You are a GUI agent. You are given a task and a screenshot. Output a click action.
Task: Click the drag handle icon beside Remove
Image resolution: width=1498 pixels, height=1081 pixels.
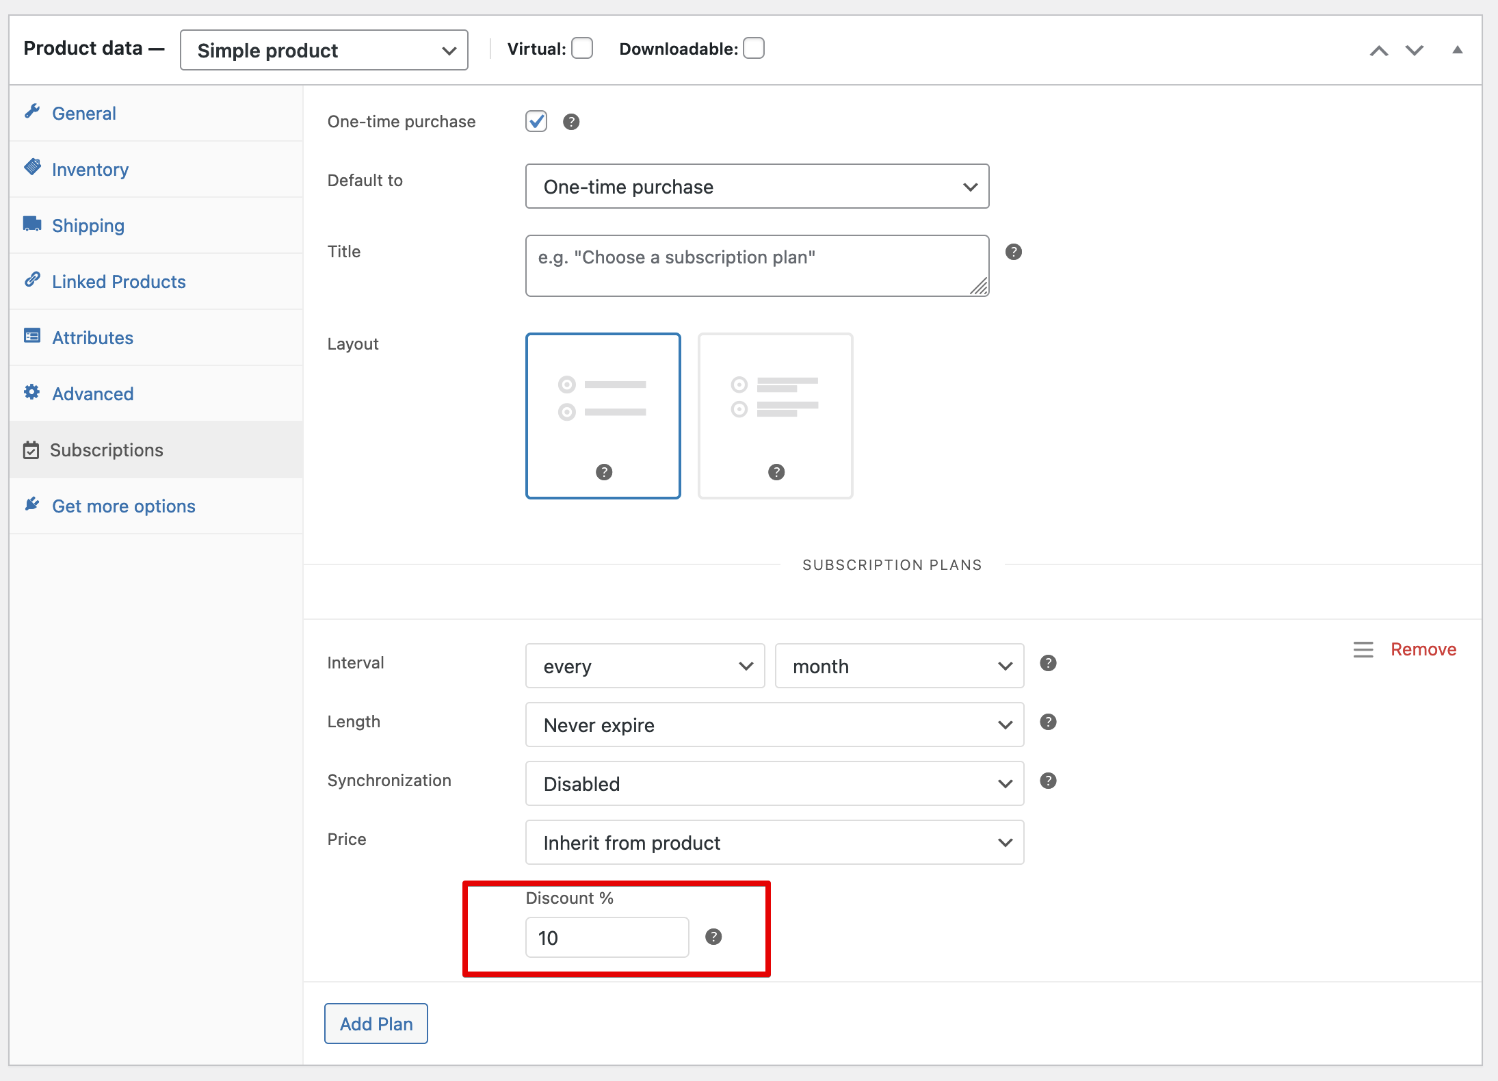(x=1363, y=649)
